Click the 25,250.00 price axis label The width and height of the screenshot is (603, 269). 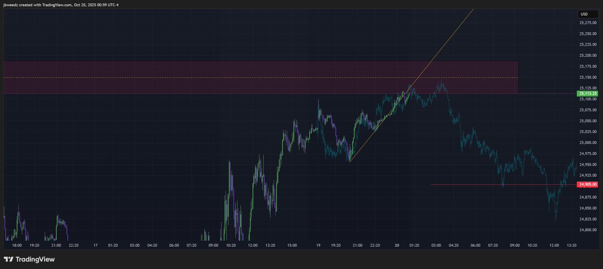pos(587,34)
